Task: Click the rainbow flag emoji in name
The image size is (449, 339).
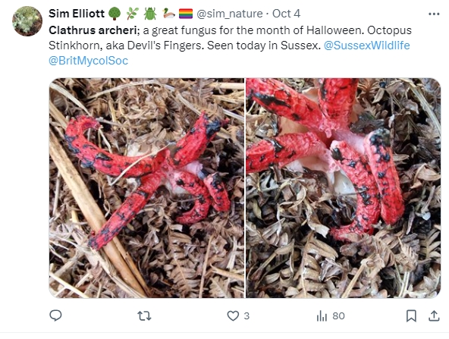Action: [186, 14]
